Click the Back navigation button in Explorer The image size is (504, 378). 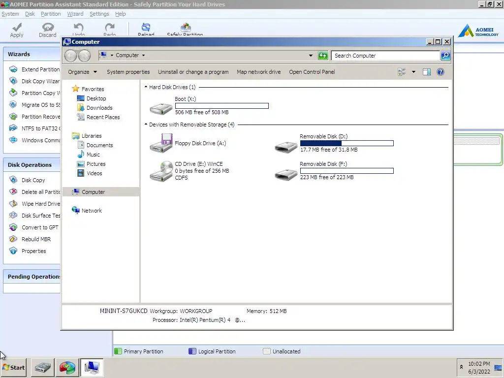click(x=70, y=56)
